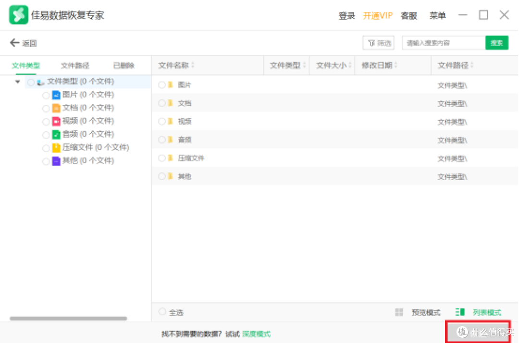Check the 压缩文件 (0 个文件) tree checkbox

(x=46, y=148)
